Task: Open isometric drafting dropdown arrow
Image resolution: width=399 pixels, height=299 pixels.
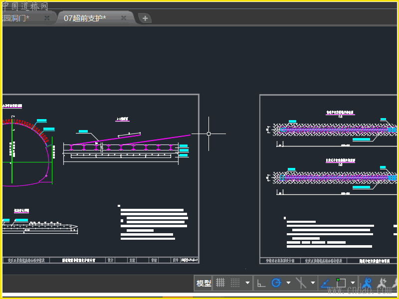Action: click(x=313, y=283)
